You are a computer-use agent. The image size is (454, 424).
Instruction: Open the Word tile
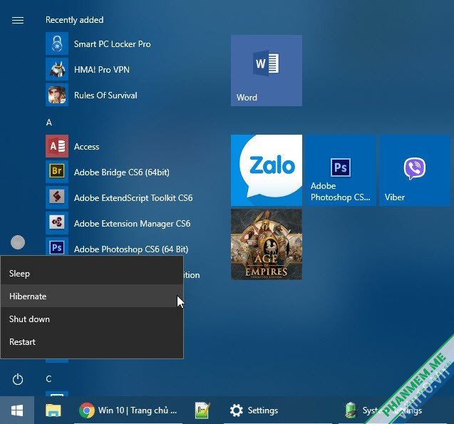pos(267,71)
